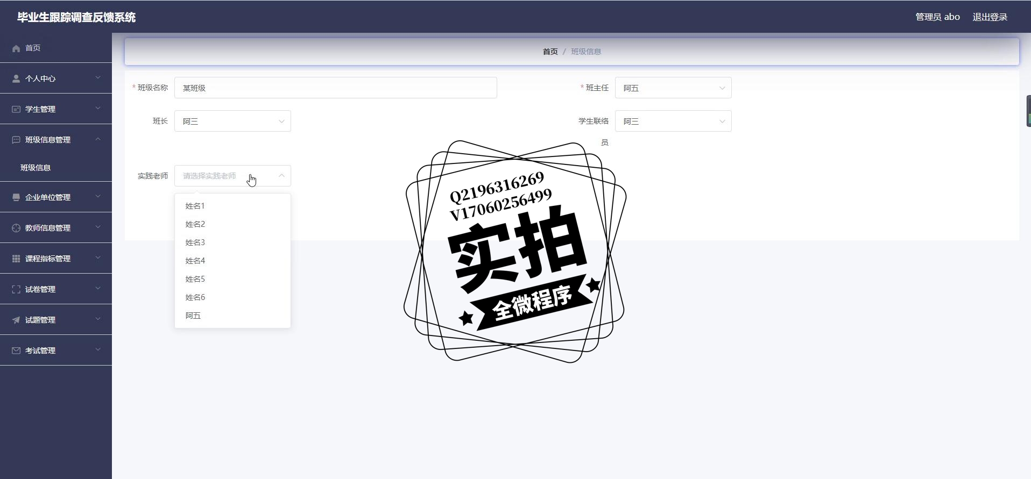This screenshot has width=1031, height=479.
Task: Click the 管理员 abo account label
Action: (x=937, y=17)
